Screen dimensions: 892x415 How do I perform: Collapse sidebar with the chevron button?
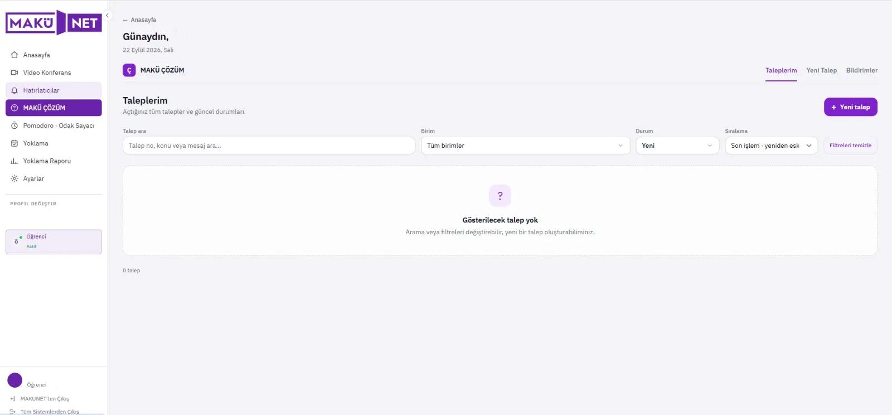point(108,16)
